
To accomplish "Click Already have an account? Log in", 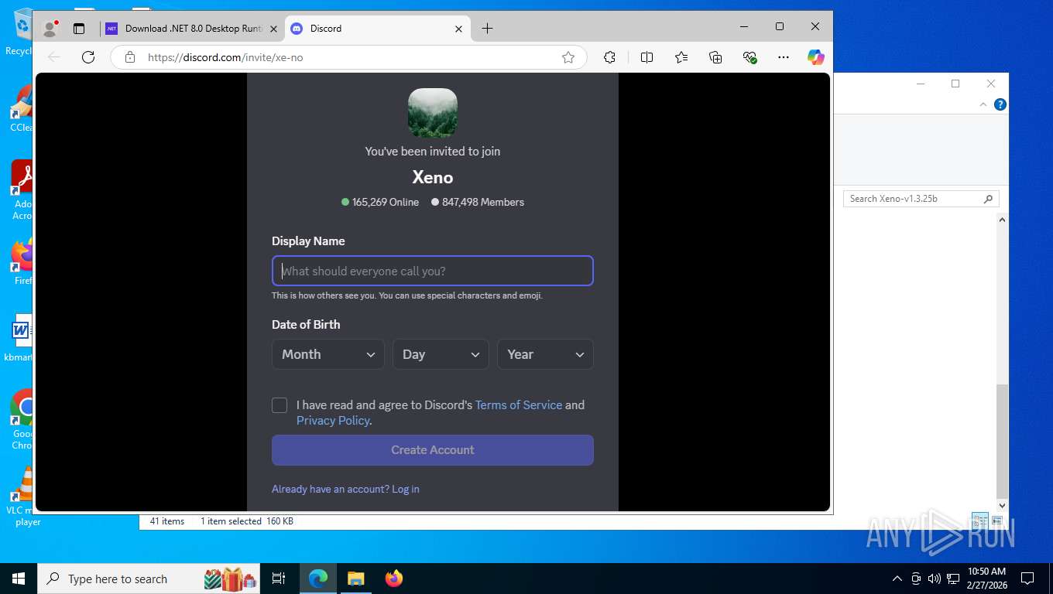I will point(345,489).
